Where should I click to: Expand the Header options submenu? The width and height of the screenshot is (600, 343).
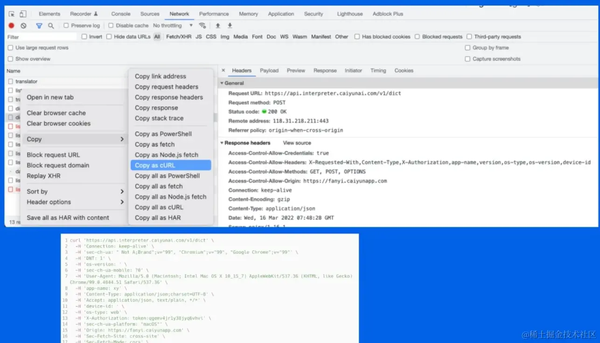(x=75, y=202)
